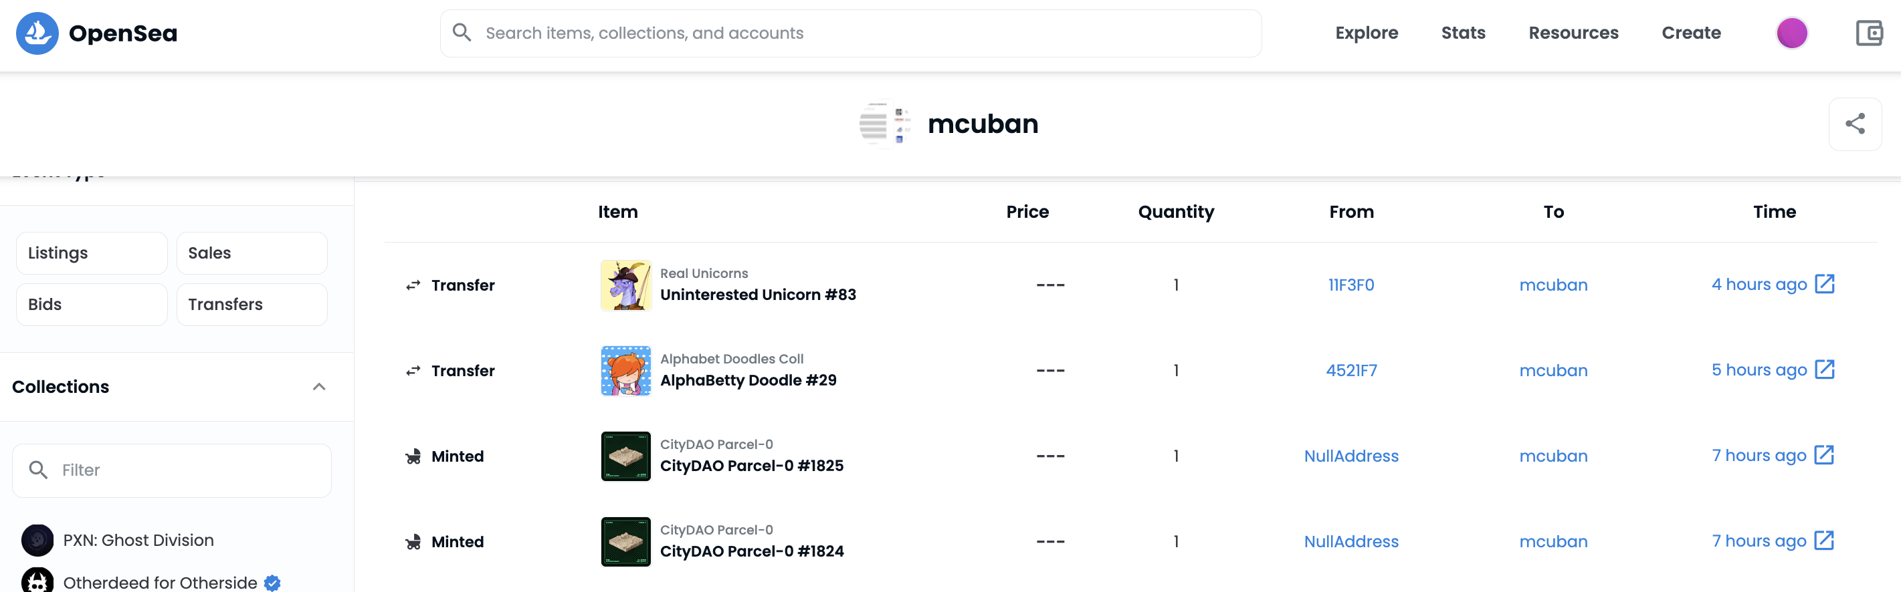
Task: Share the mcuban profile
Action: point(1854,124)
